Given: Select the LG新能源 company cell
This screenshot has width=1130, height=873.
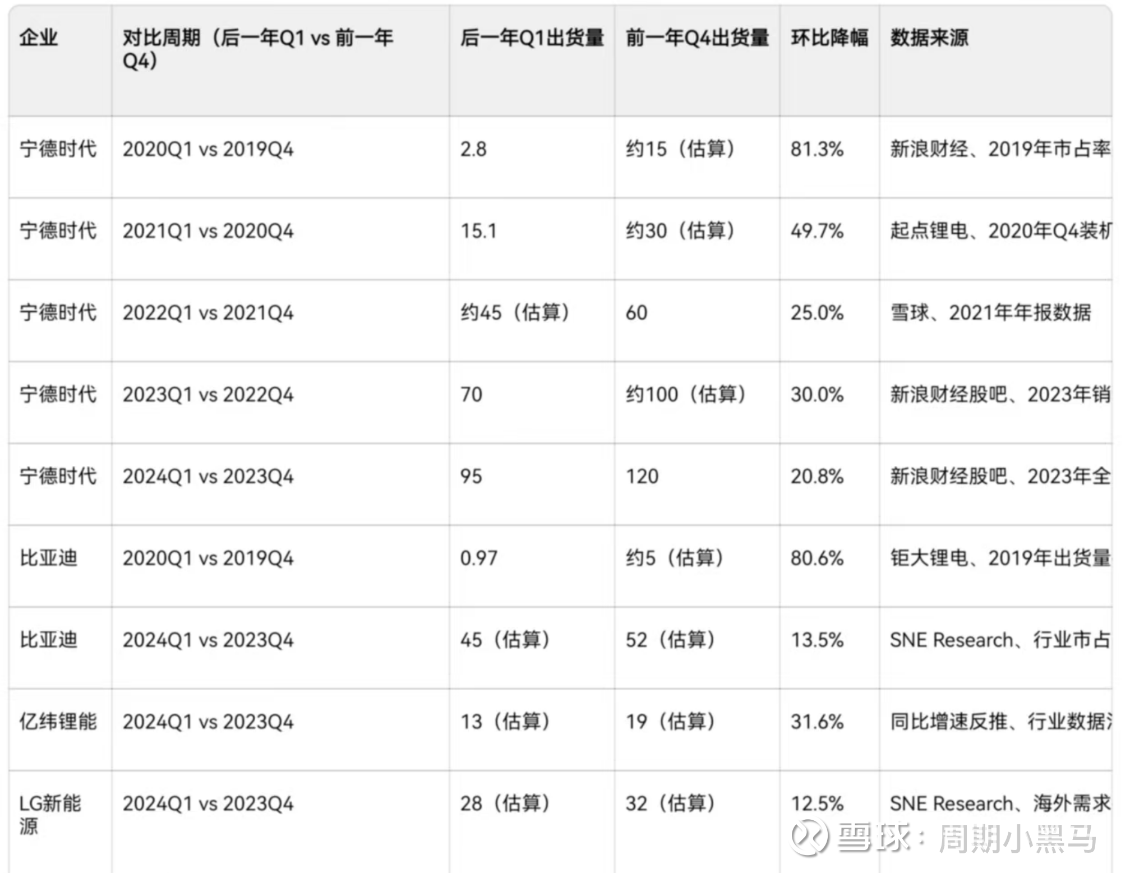Looking at the screenshot, I should (50, 814).
